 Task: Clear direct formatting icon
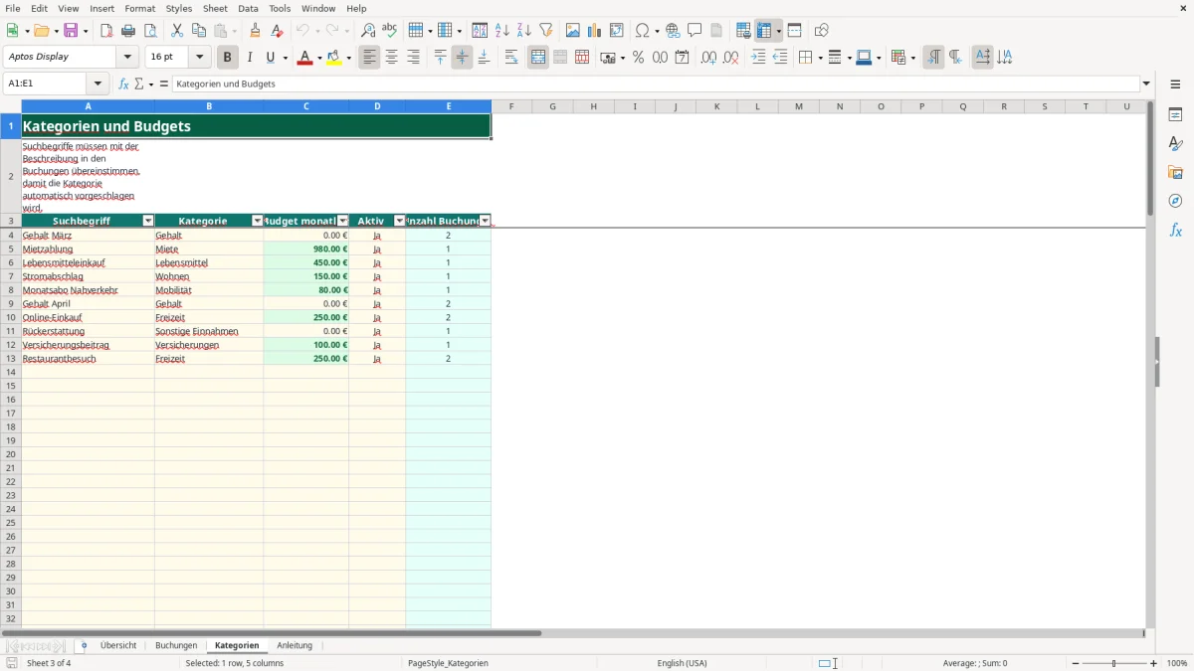point(277,31)
